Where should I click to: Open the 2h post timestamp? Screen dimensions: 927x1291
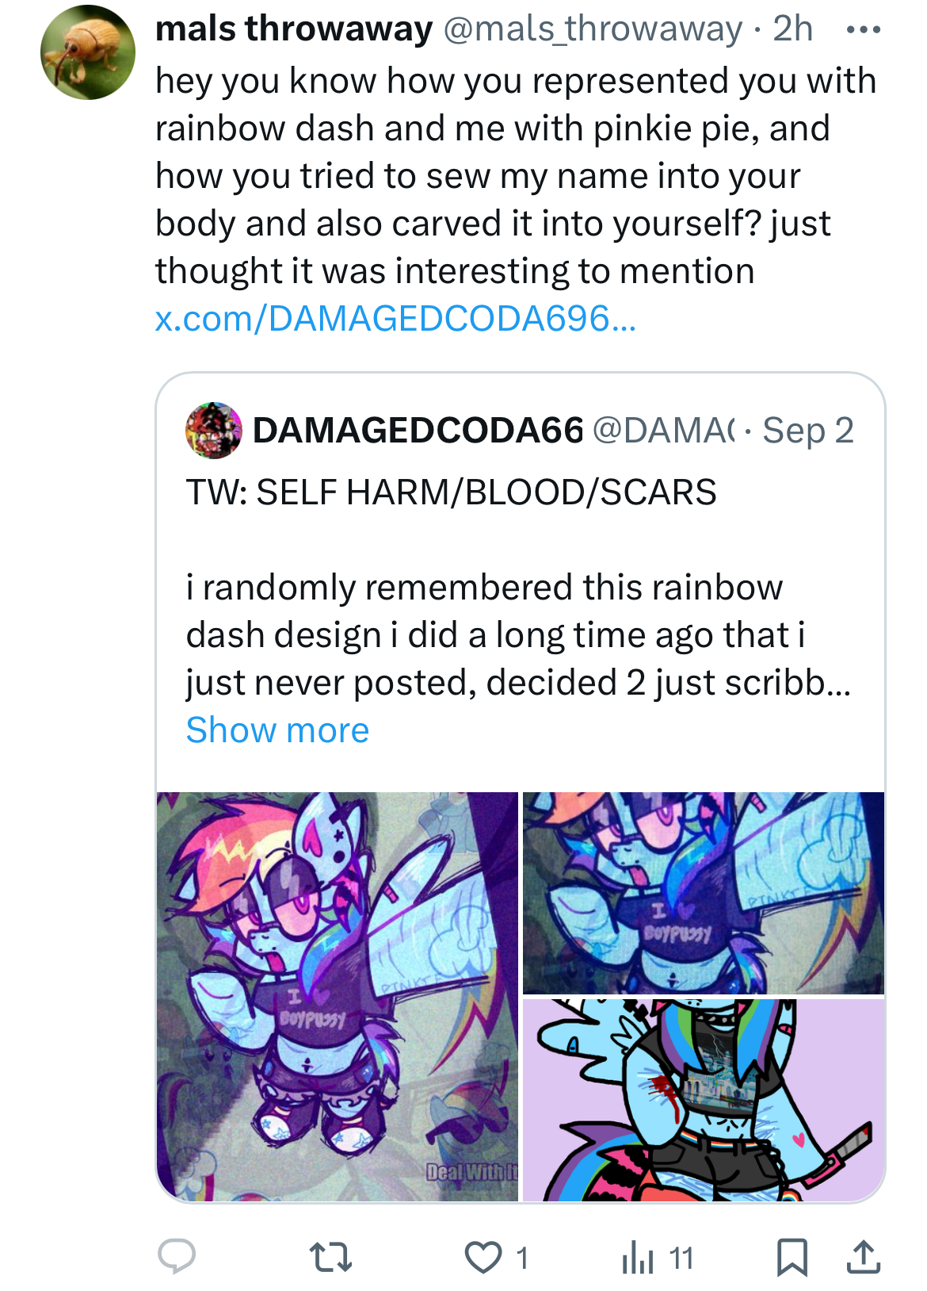(793, 29)
